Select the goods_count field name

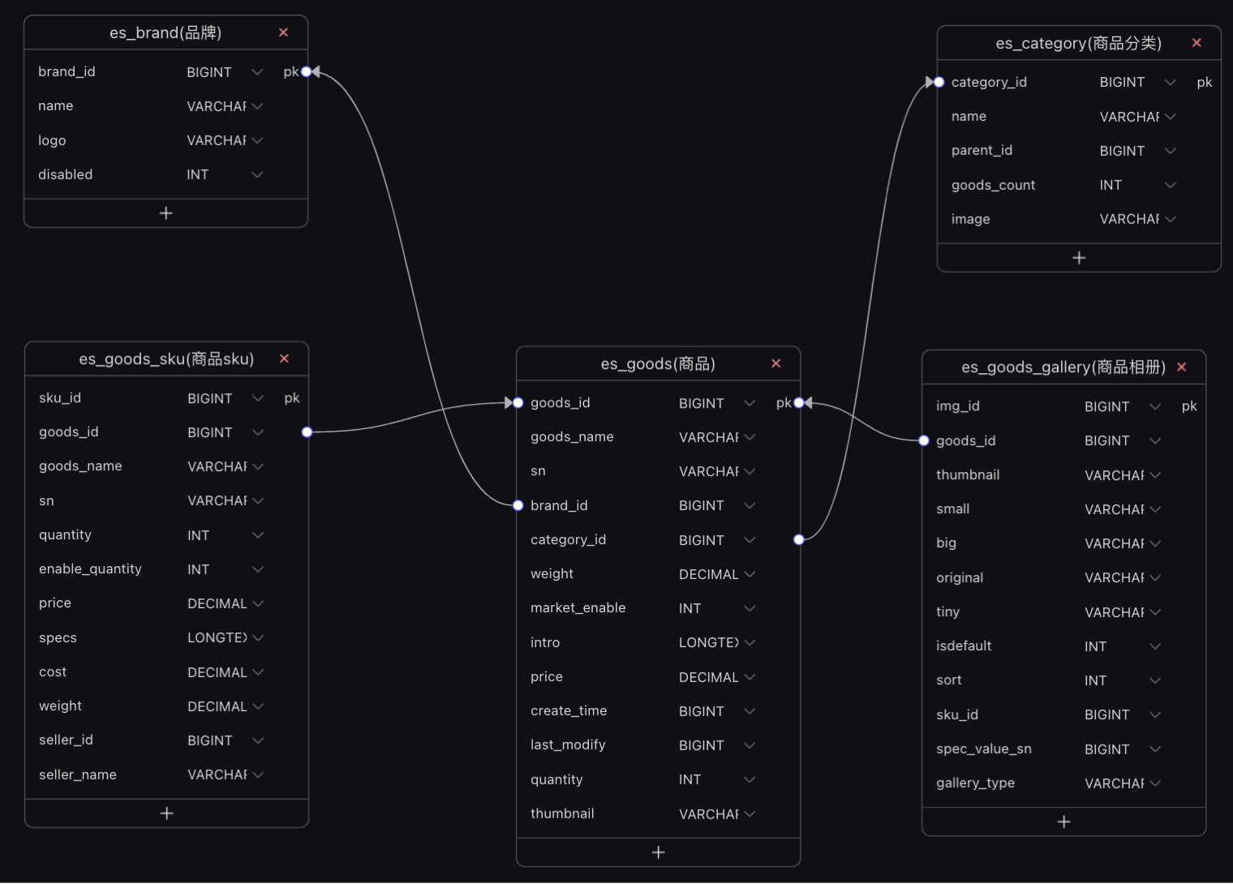tap(993, 185)
